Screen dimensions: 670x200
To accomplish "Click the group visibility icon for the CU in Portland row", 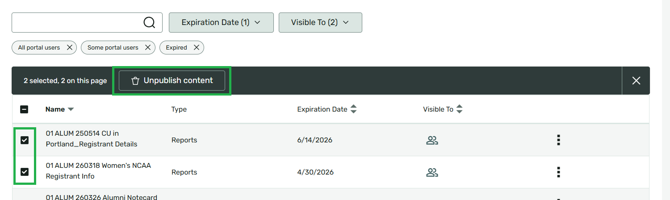I will [432, 141].
